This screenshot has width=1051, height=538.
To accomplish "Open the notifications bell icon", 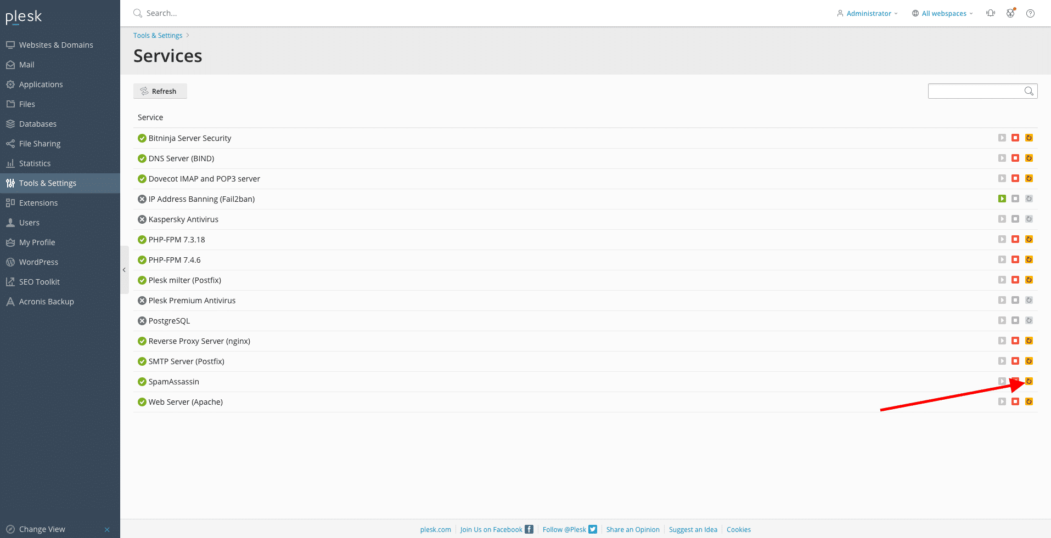I will [991, 14].
